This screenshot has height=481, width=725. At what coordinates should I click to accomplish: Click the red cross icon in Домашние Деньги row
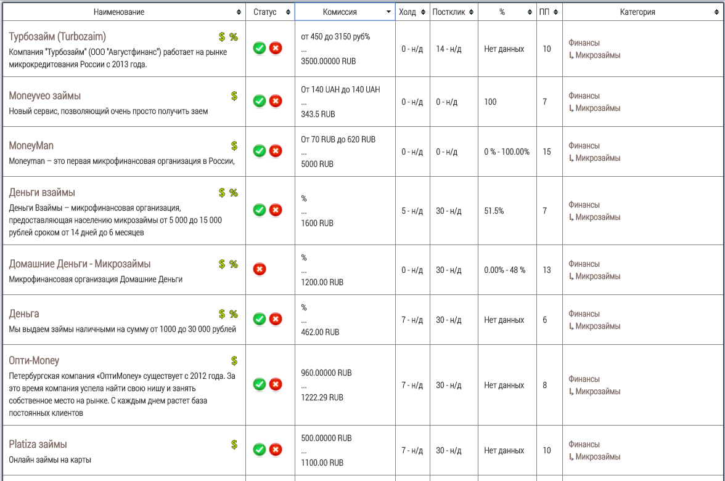260,269
